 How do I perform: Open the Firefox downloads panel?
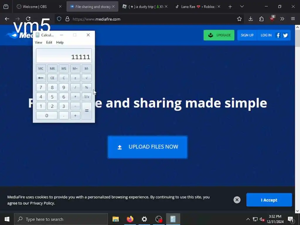[250, 19]
